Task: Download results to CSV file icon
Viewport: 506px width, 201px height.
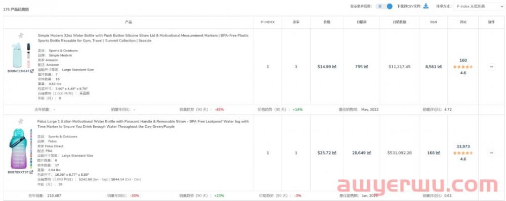Action: (426, 6)
